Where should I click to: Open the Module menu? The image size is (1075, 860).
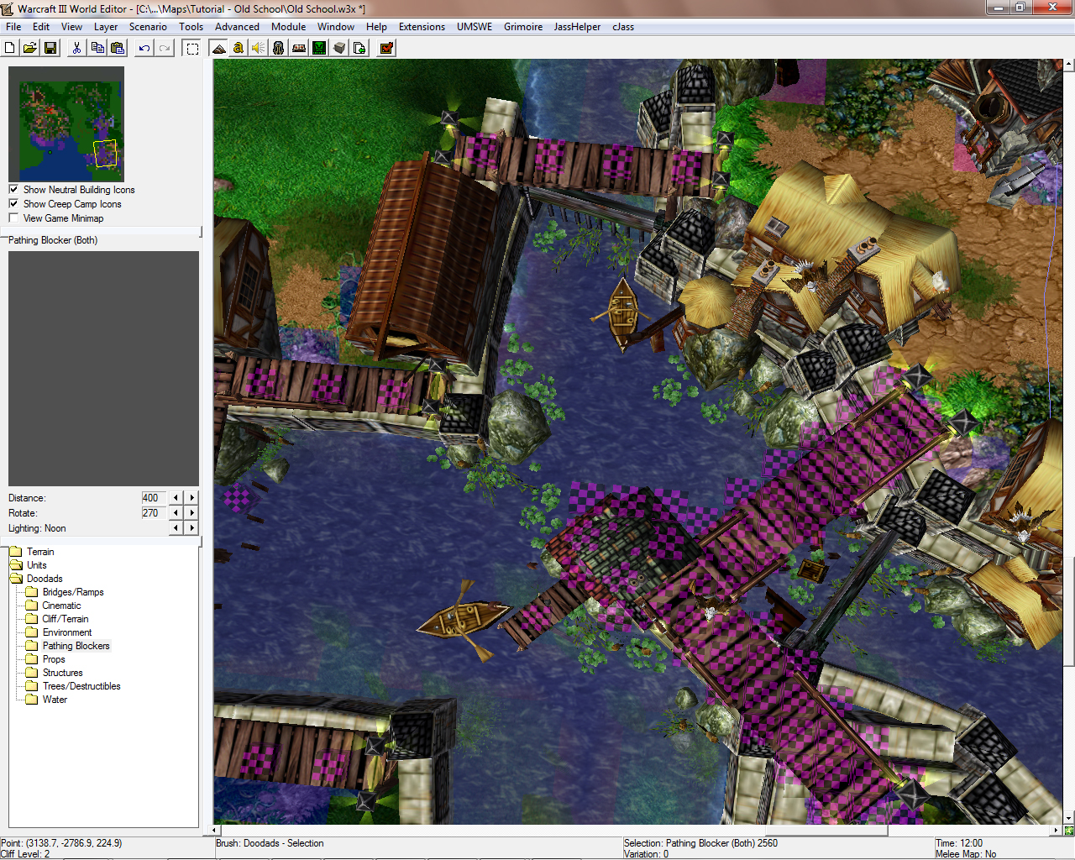point(288,27)
